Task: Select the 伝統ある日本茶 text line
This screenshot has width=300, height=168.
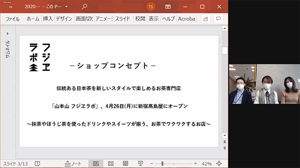Action: coord(119,88)
